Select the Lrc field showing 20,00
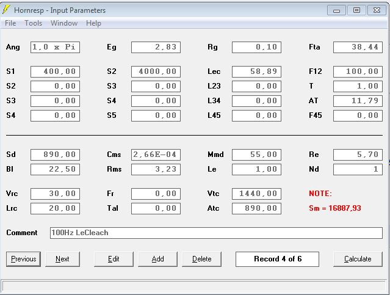Viewport: 390px width, 295px height. [55, 209]
